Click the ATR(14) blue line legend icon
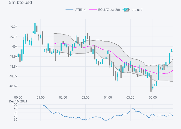 point(70,10)
